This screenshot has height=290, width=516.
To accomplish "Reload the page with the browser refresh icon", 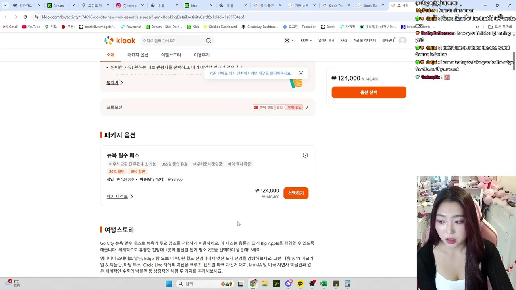I will pos(25,17).
